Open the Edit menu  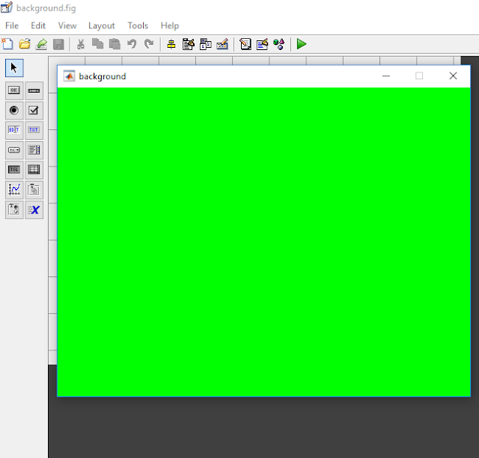pos(38,25)
